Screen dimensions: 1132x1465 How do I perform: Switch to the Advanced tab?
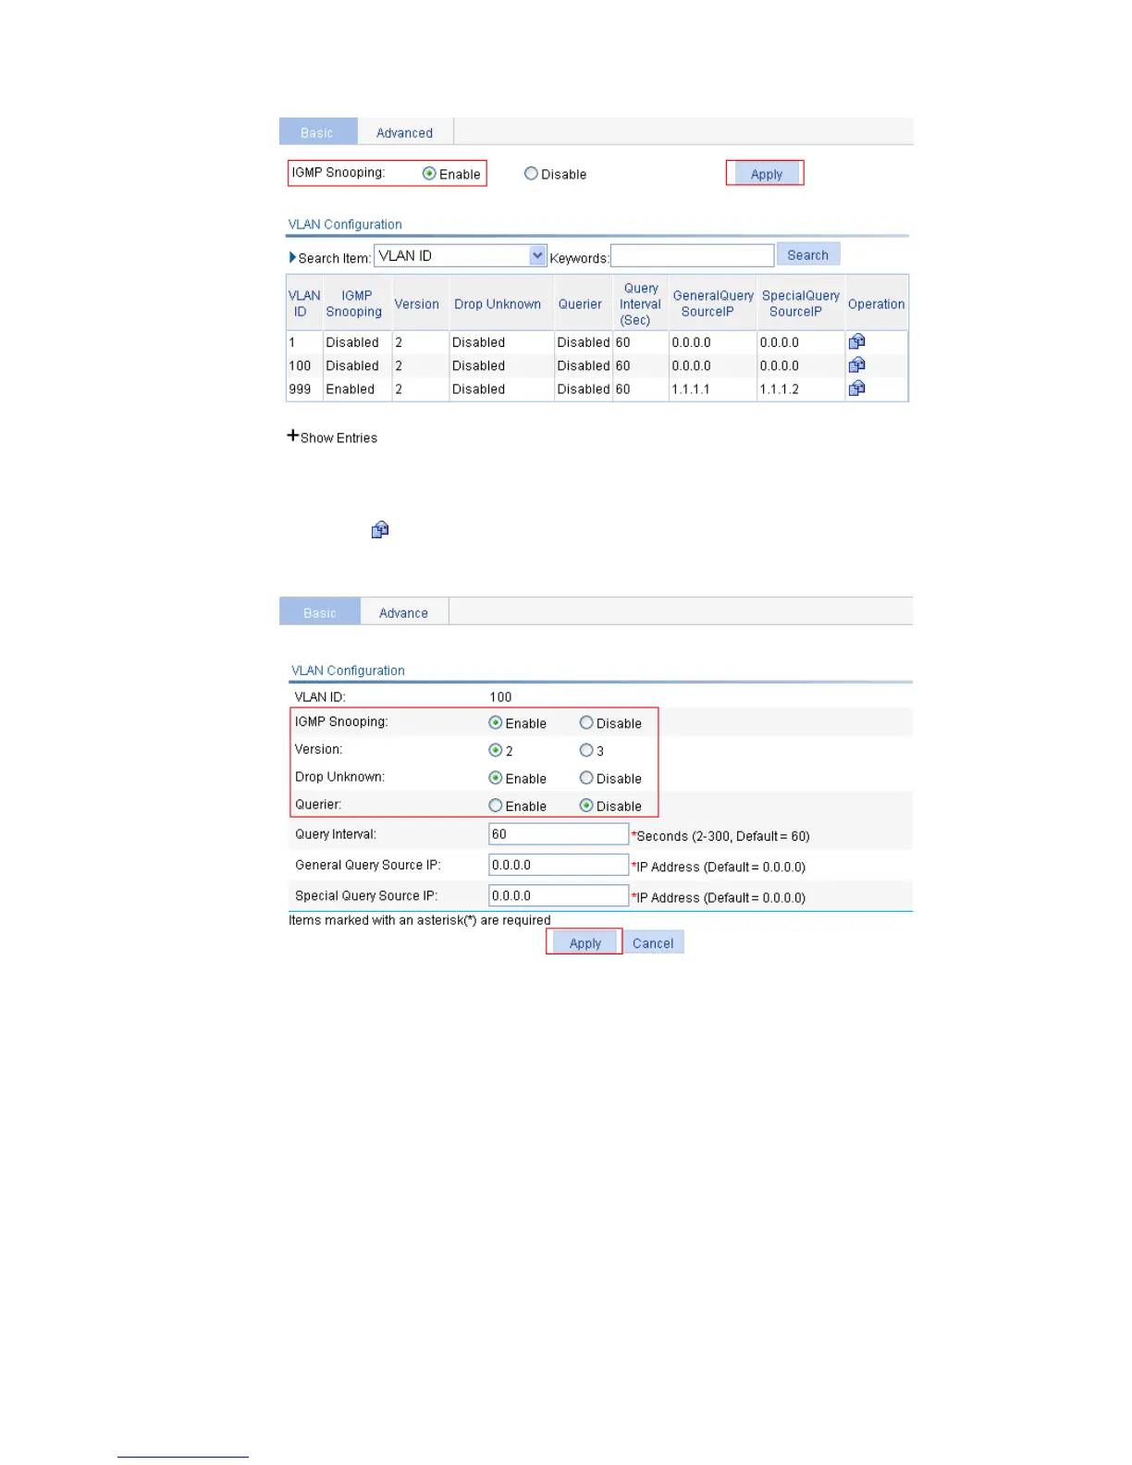coord(404,132)
